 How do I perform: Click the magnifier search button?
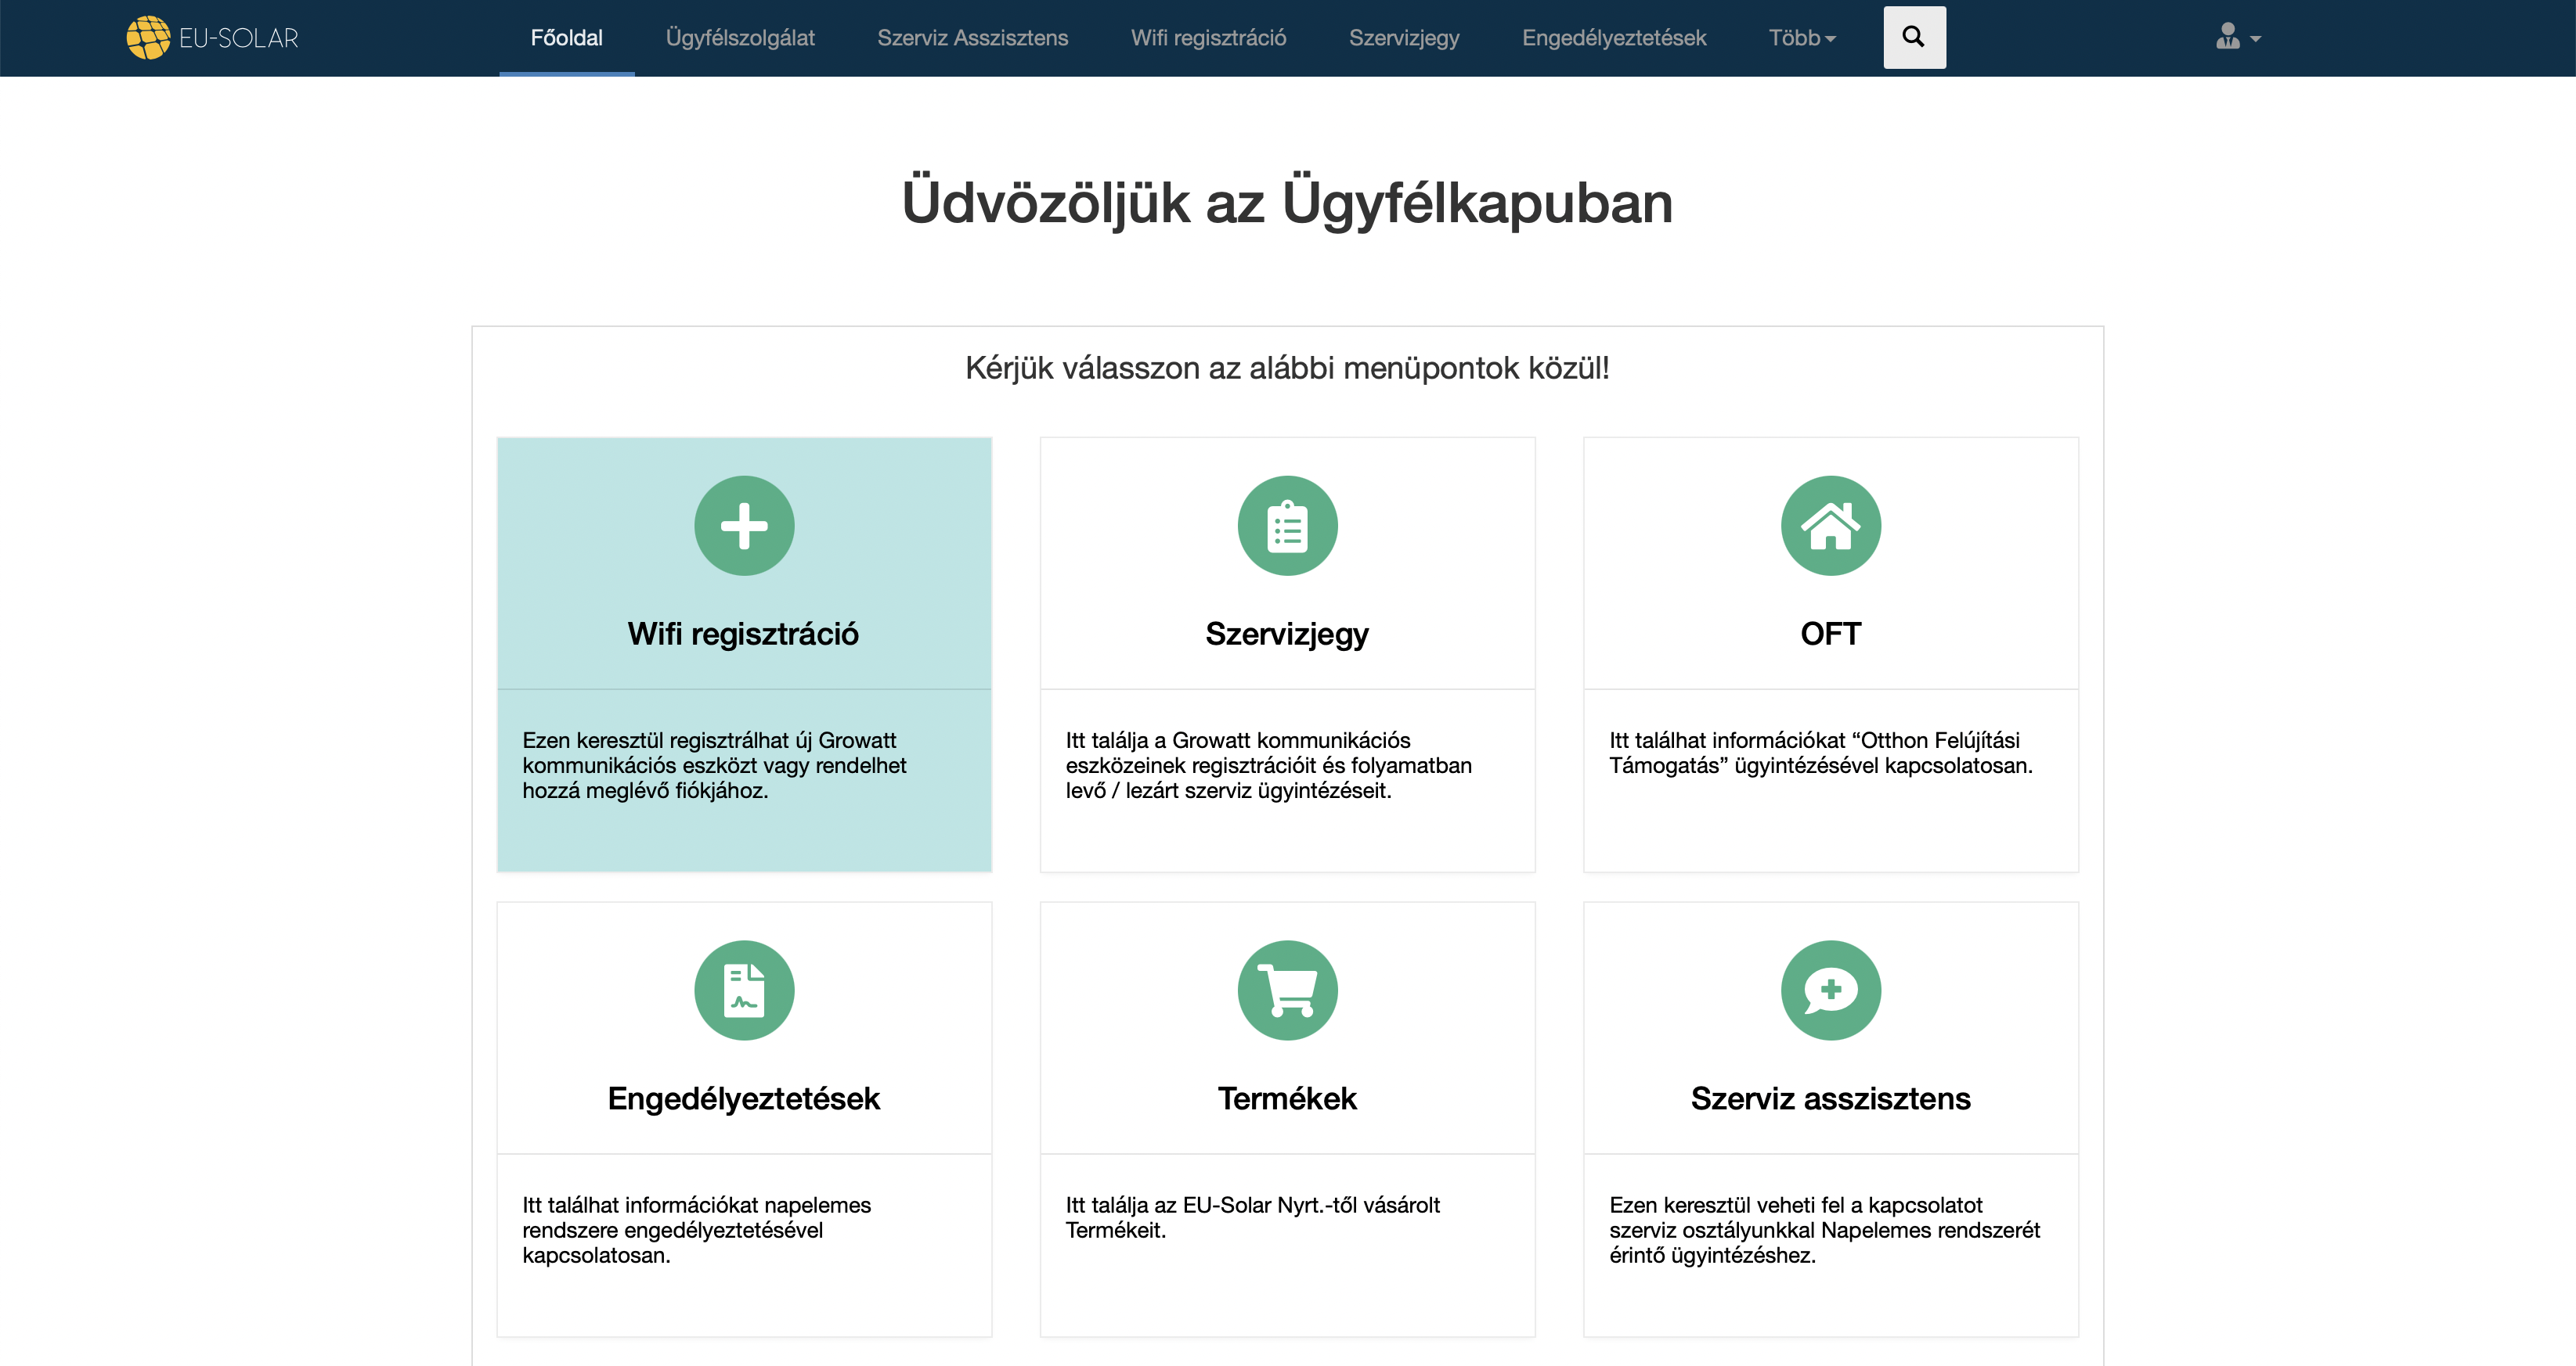(1914, 38)
